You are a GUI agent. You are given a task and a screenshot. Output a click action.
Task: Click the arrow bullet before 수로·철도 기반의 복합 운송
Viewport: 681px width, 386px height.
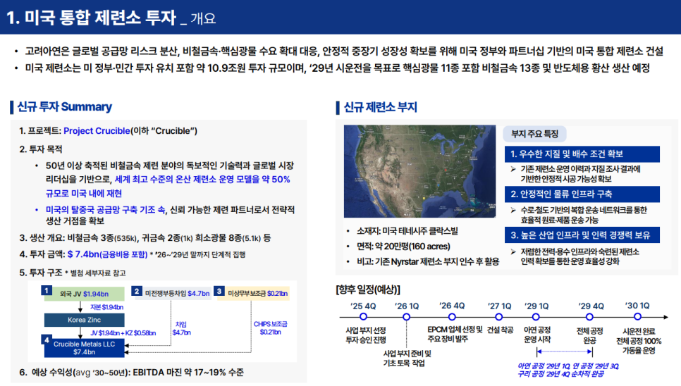tap(514, 210)
